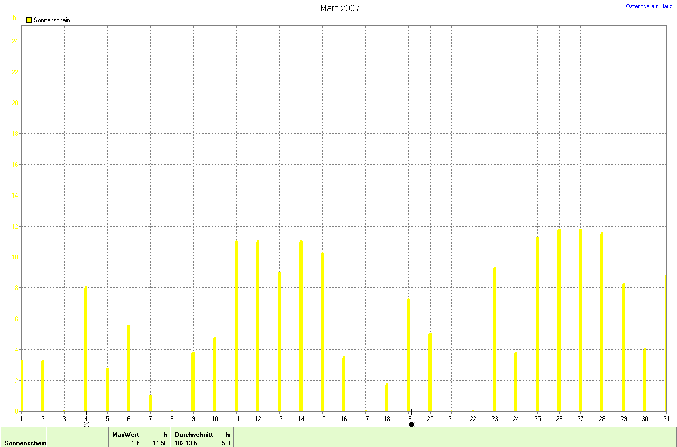677x447 pixels.
Task: Select the 26.03. 19:30 max value date
Action: click(129, 443)
